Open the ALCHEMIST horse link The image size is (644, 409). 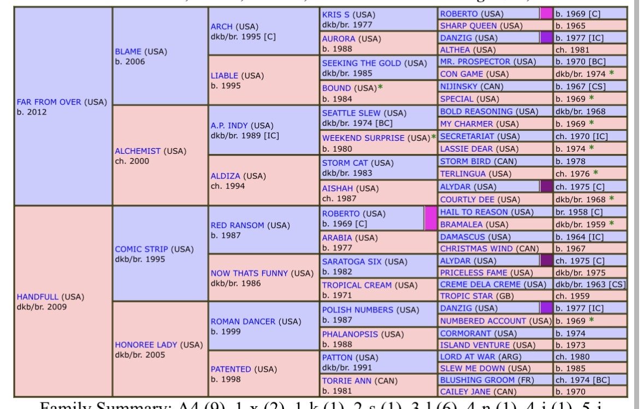click(x=138, y=151)
